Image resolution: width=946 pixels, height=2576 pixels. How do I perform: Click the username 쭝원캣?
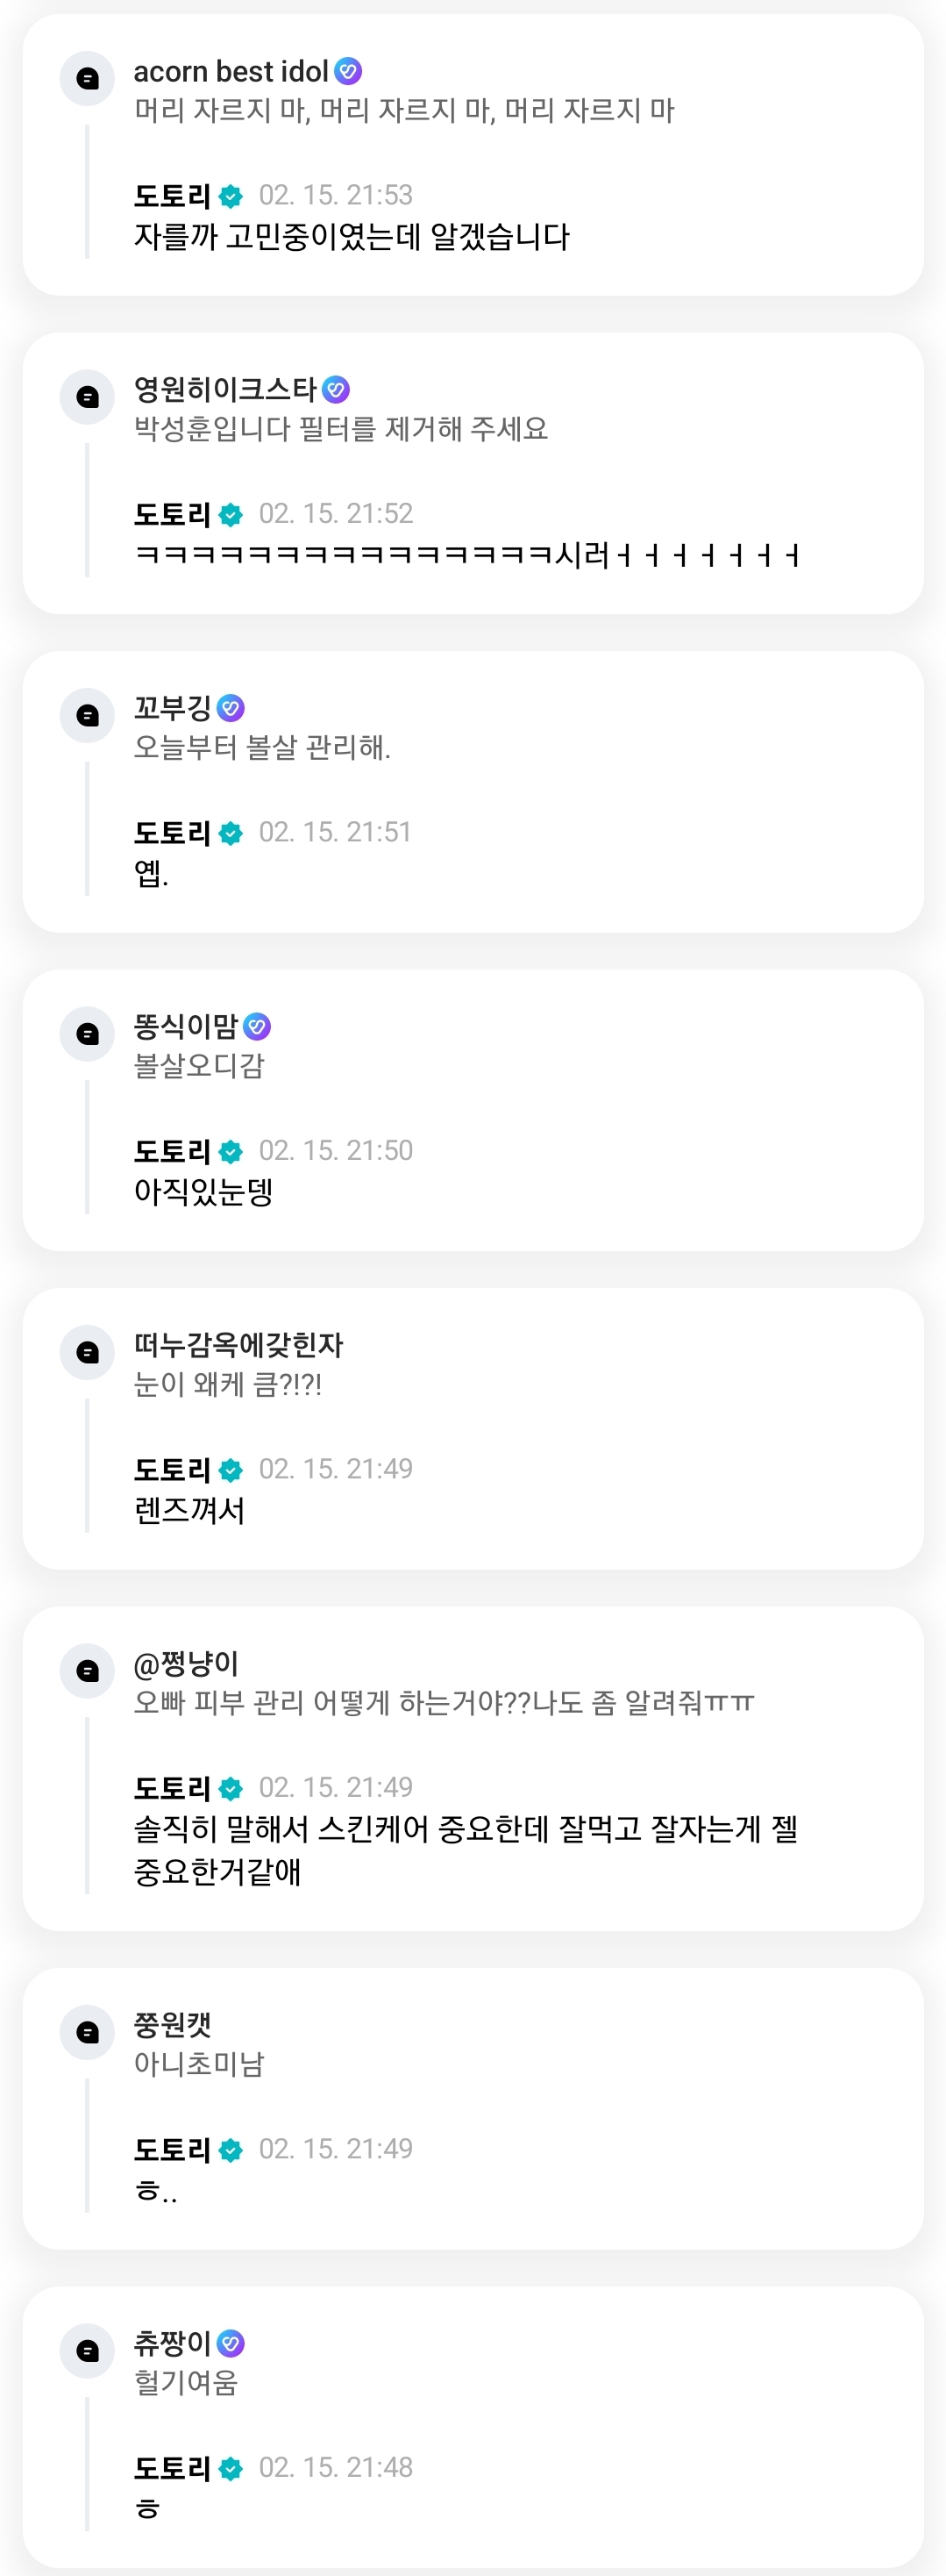click(x=173, y=2025)
